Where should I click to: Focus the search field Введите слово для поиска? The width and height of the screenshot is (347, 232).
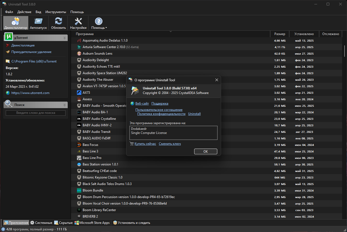pyautogui.click(x=36, y=113)
